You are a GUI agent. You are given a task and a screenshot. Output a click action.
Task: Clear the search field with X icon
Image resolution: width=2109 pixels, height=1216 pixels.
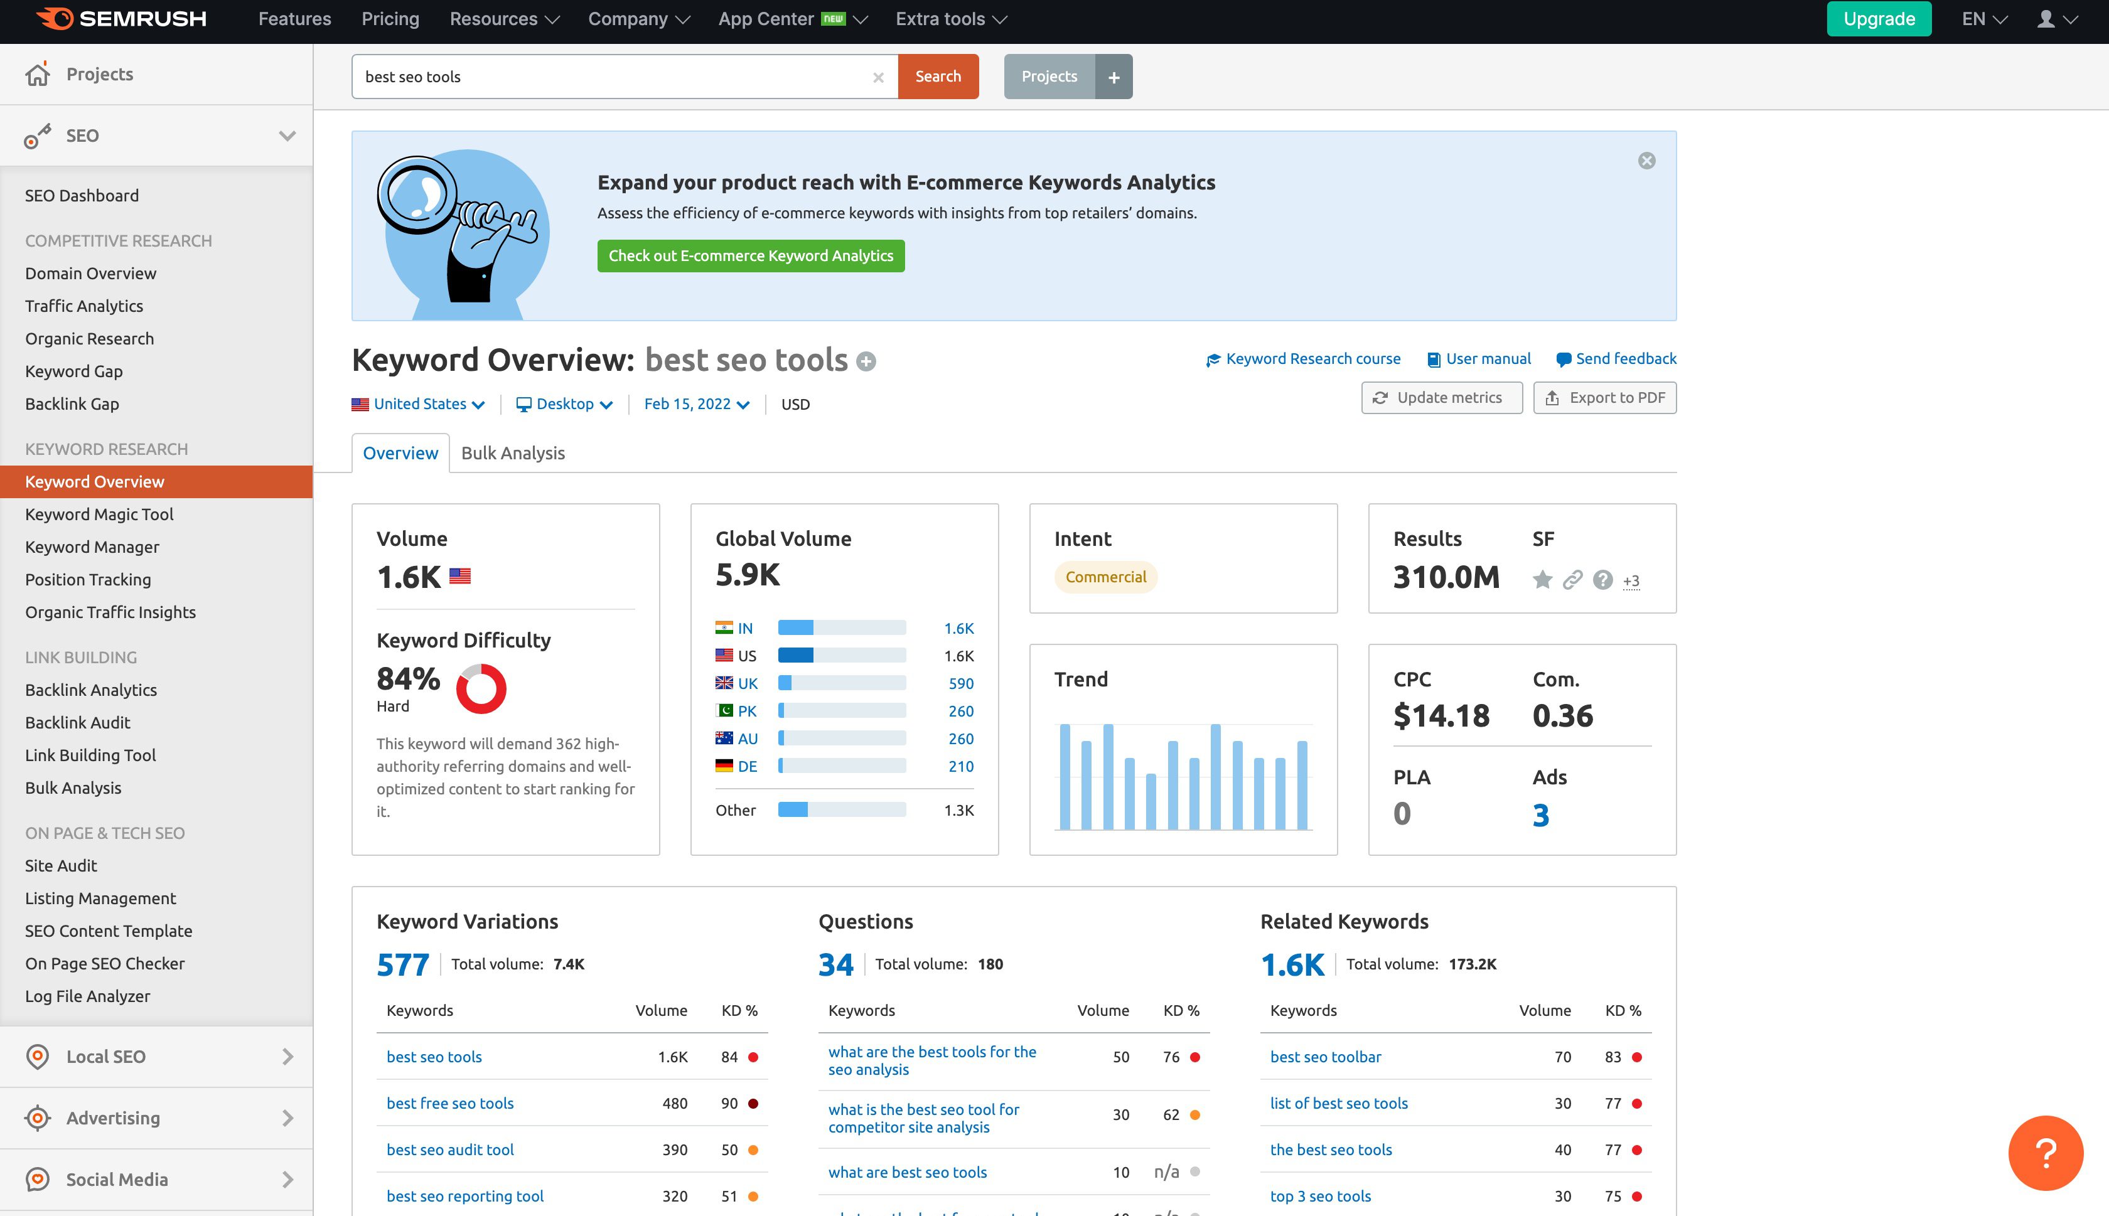click(x=878, y=77)
